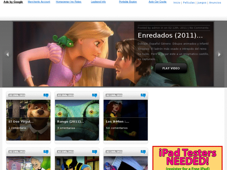Follow the Portable Espion ad link

(x=128, y=2)
